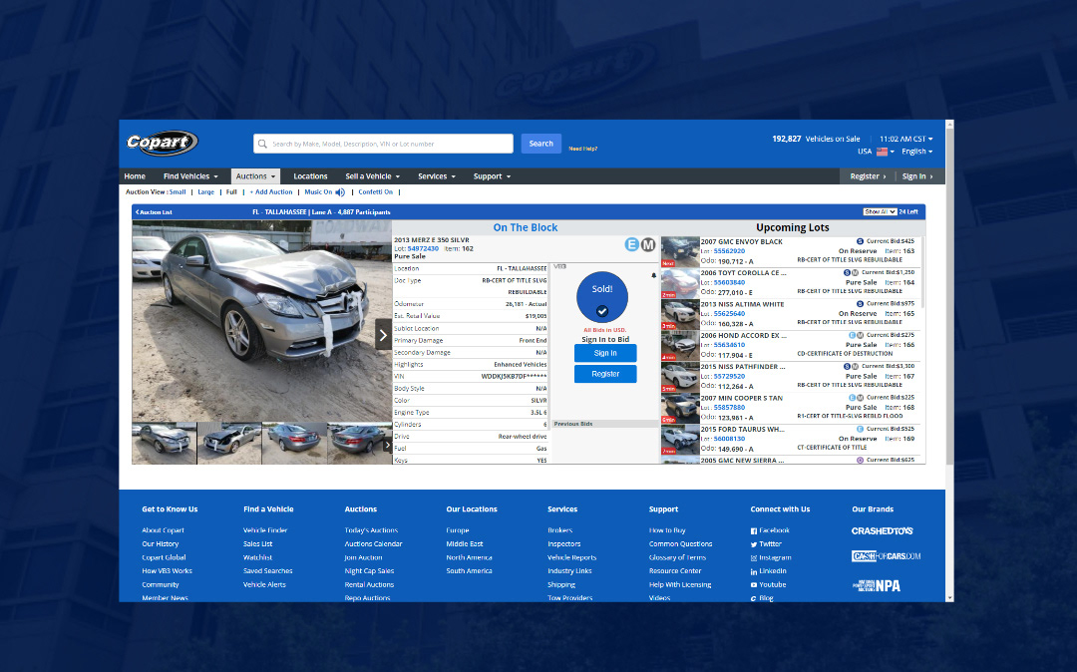Click the Copart logo
The width and height of the screenshot is (1077, 672).
click(x=163, y=143)
